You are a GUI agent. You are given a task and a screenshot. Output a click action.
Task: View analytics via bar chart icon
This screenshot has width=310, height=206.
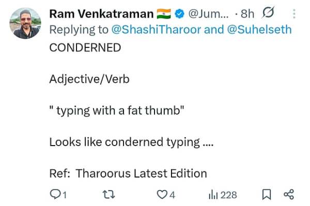point(213,195)
